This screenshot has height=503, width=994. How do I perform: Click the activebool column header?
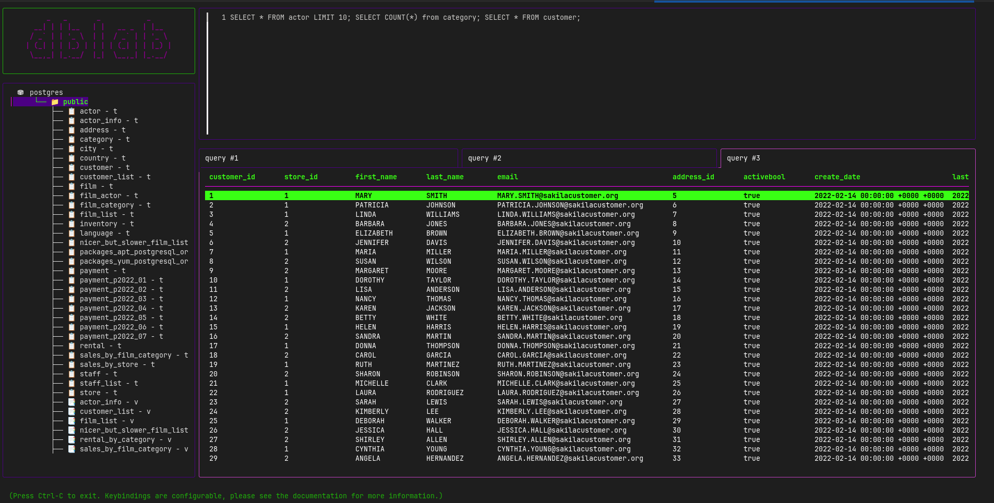click(x=764, y=177)
